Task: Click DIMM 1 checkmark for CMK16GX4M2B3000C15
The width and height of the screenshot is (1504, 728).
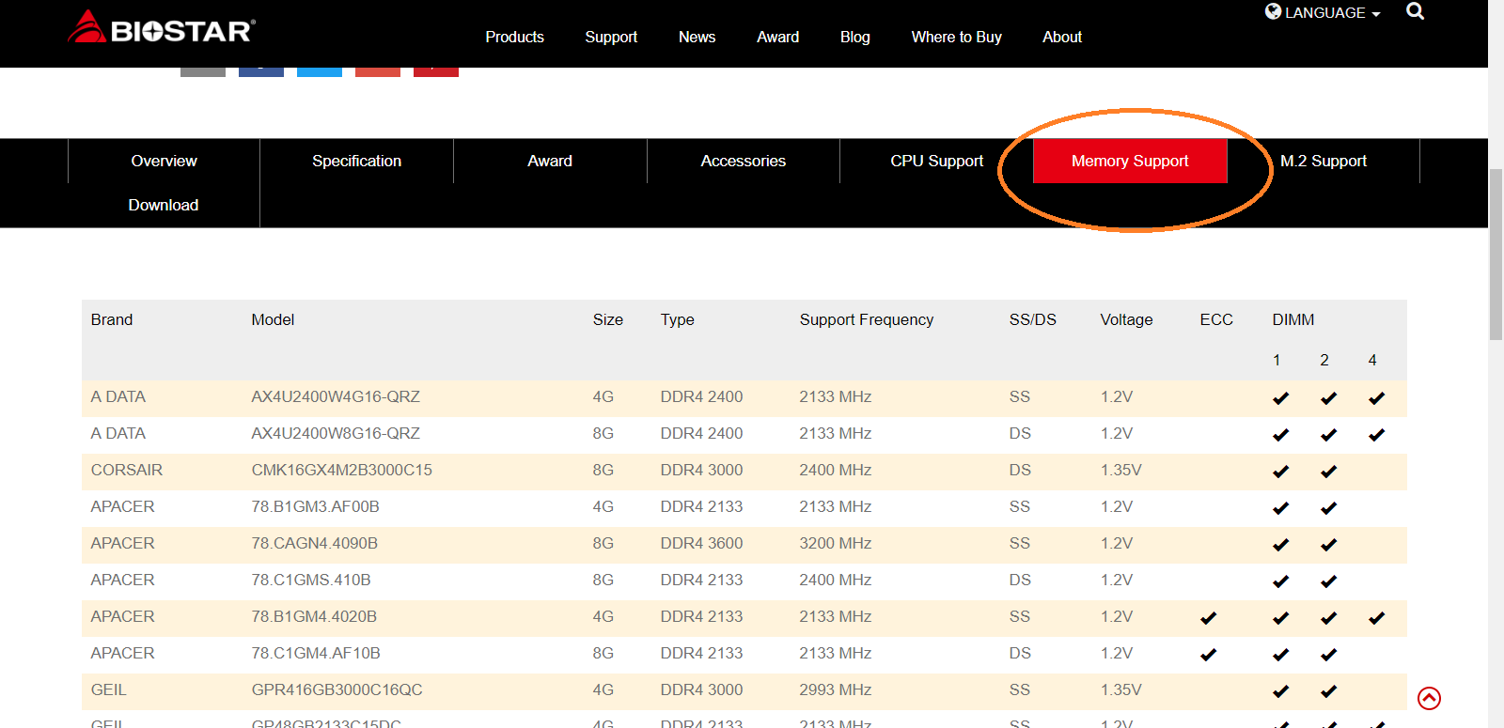Action: [1280, 472]
